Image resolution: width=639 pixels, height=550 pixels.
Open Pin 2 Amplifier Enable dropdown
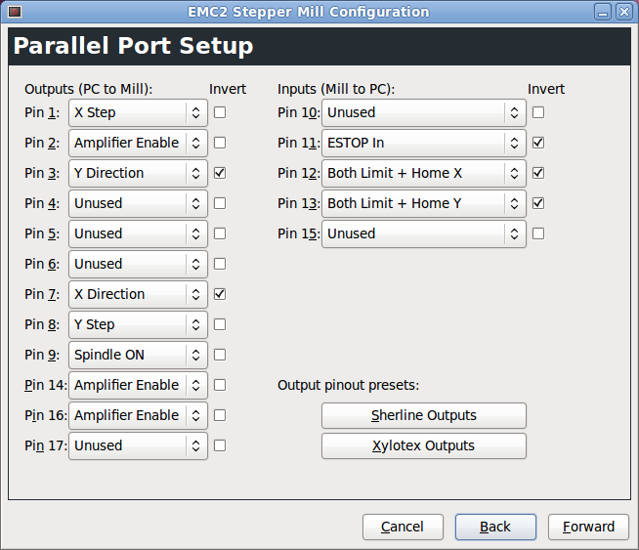(138, 143)
